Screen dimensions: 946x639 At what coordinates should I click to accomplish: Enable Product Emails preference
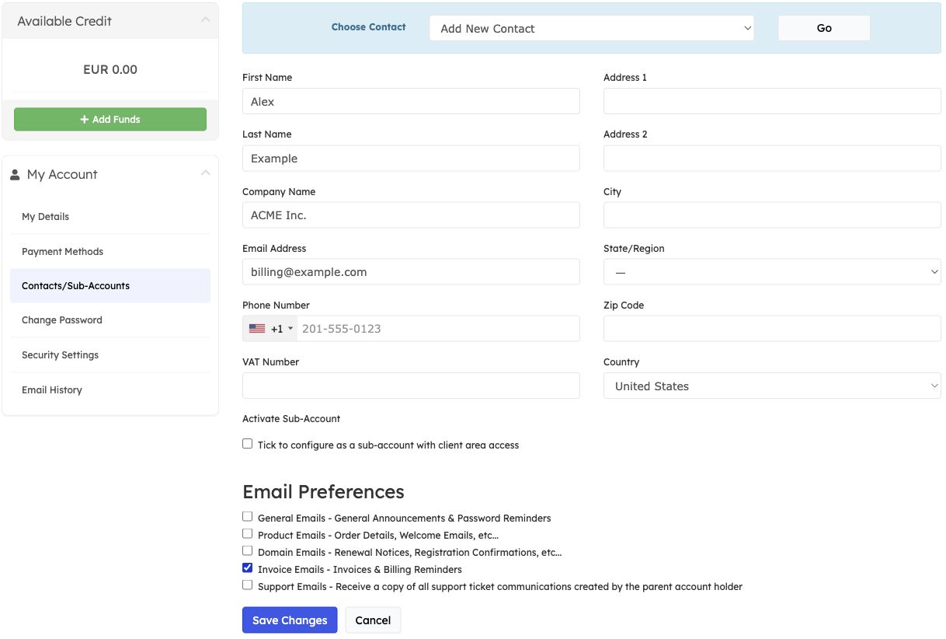pyautogui.click(x=248, y=533)
